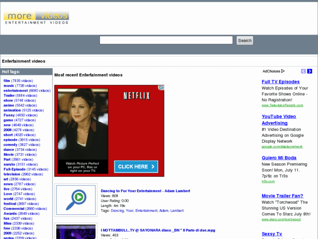318x239 pixels.
Task: Open the Quiero Mi Boda ad link
Action: 279,158
